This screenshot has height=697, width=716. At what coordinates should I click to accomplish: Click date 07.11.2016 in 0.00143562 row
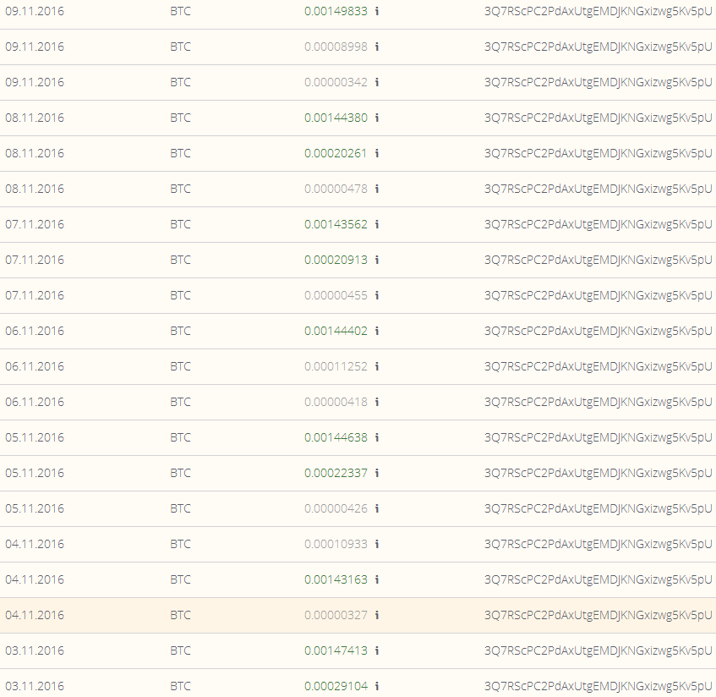point(35,224)
